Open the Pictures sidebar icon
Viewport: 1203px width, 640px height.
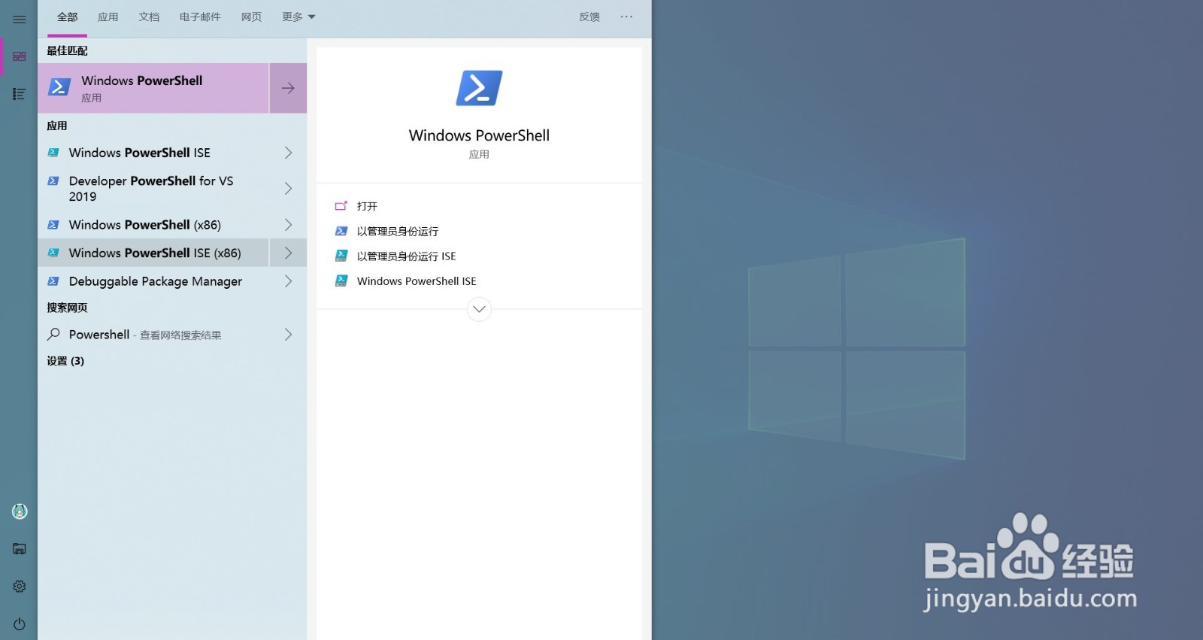click(20, 548)
